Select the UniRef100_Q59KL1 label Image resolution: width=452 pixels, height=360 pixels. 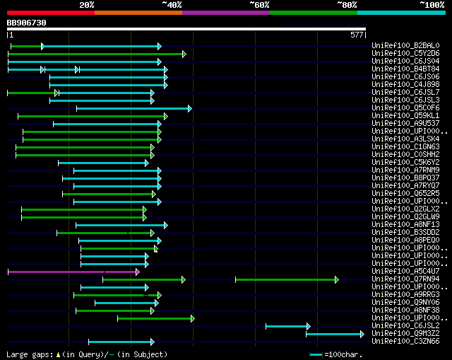(x=405, y=116)
